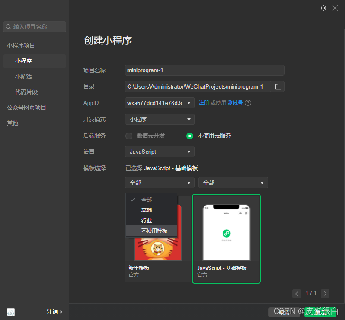Image resolution: width=345 pixels, height=320 pixels.
Task: Open the 语言 dropdown showing JavaScript
Action: 160,152
